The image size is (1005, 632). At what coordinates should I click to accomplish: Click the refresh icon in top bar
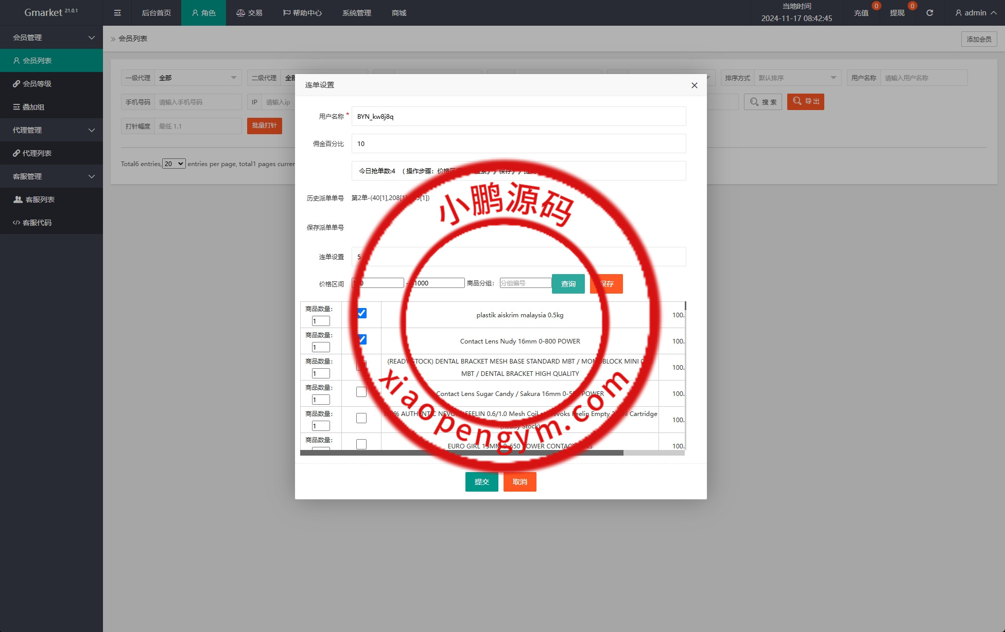[x=929, y=13]
